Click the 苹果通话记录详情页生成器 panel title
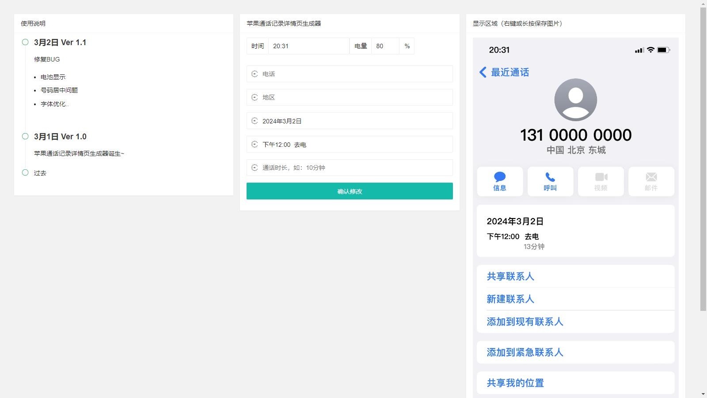This screenshot has width=707, height=398. [284, 23]
